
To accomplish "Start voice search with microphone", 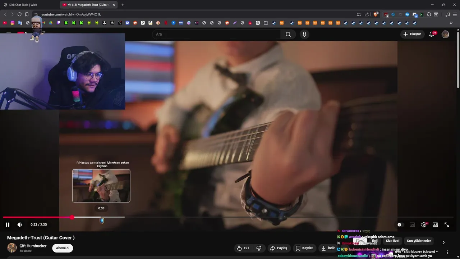I will [304, 34].
